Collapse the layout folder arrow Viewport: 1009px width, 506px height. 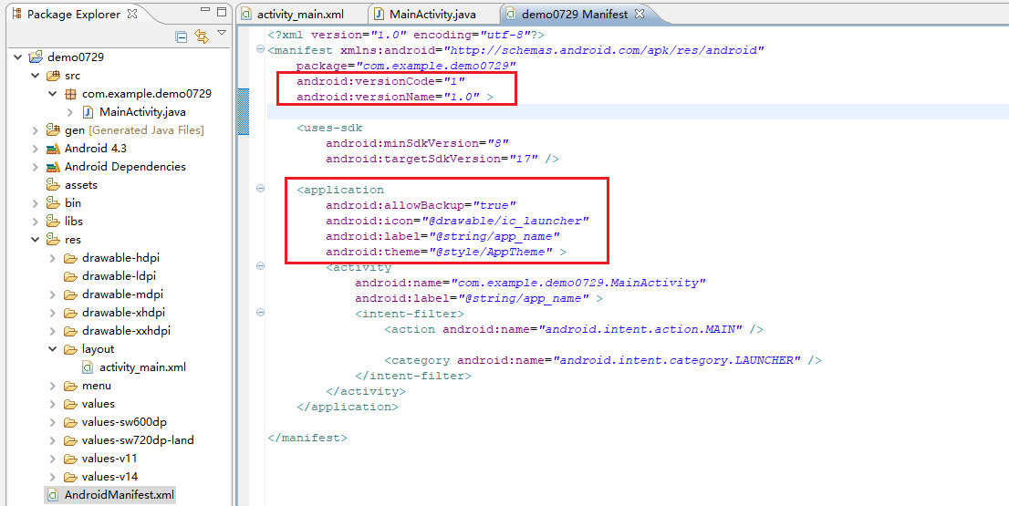tap(53, 349)
